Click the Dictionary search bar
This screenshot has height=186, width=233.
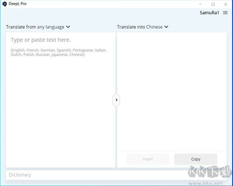point(116,175)
